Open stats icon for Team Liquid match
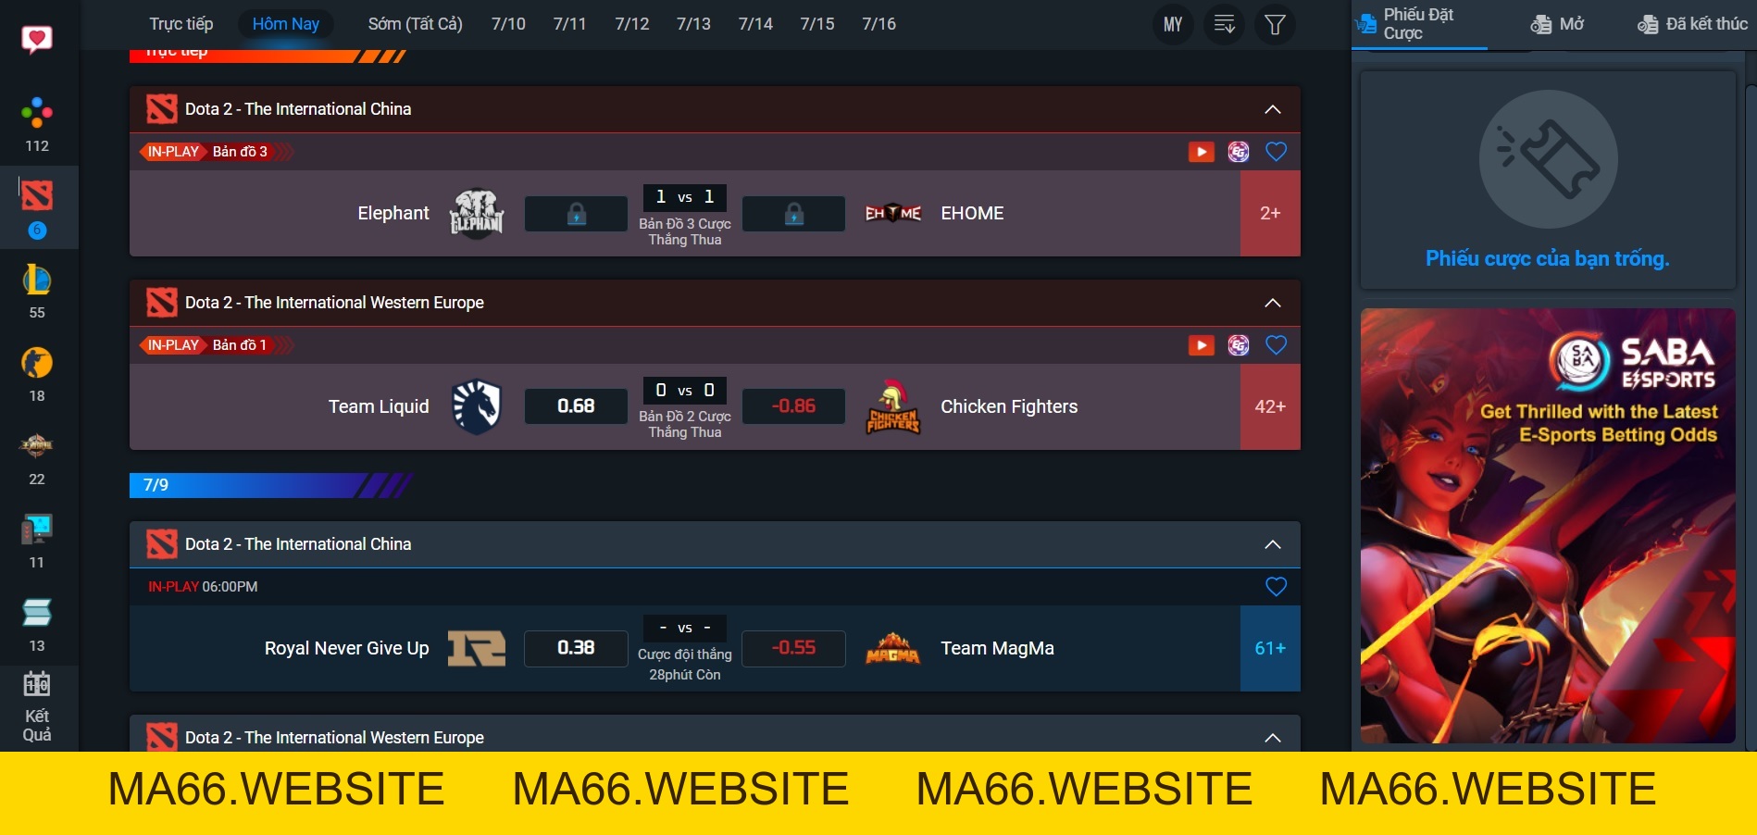The height and width of the screenshot is (835, 1757). pyautogui.click(x=1239, y=345)
